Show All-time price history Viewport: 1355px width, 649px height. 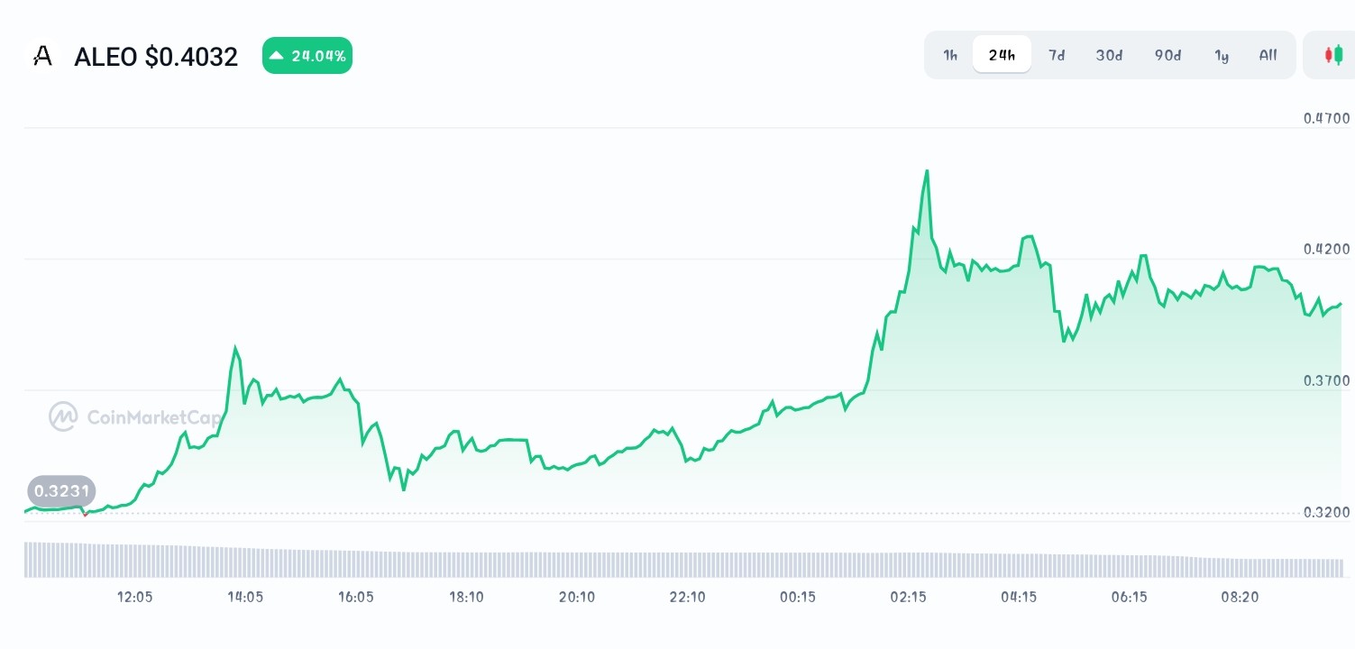click(x=1268, y=55)
